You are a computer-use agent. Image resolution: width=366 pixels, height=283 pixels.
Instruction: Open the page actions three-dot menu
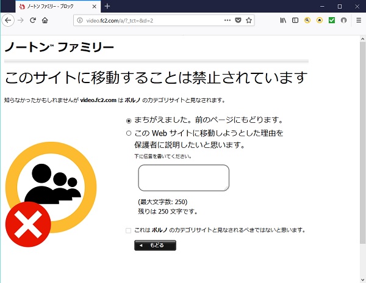click(228, 20)
